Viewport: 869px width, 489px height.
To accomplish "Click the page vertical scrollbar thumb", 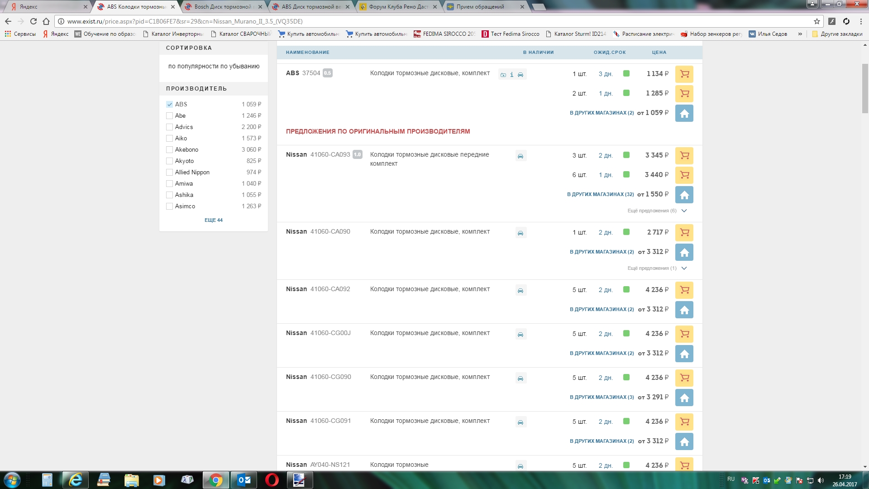I will point(865,88).
